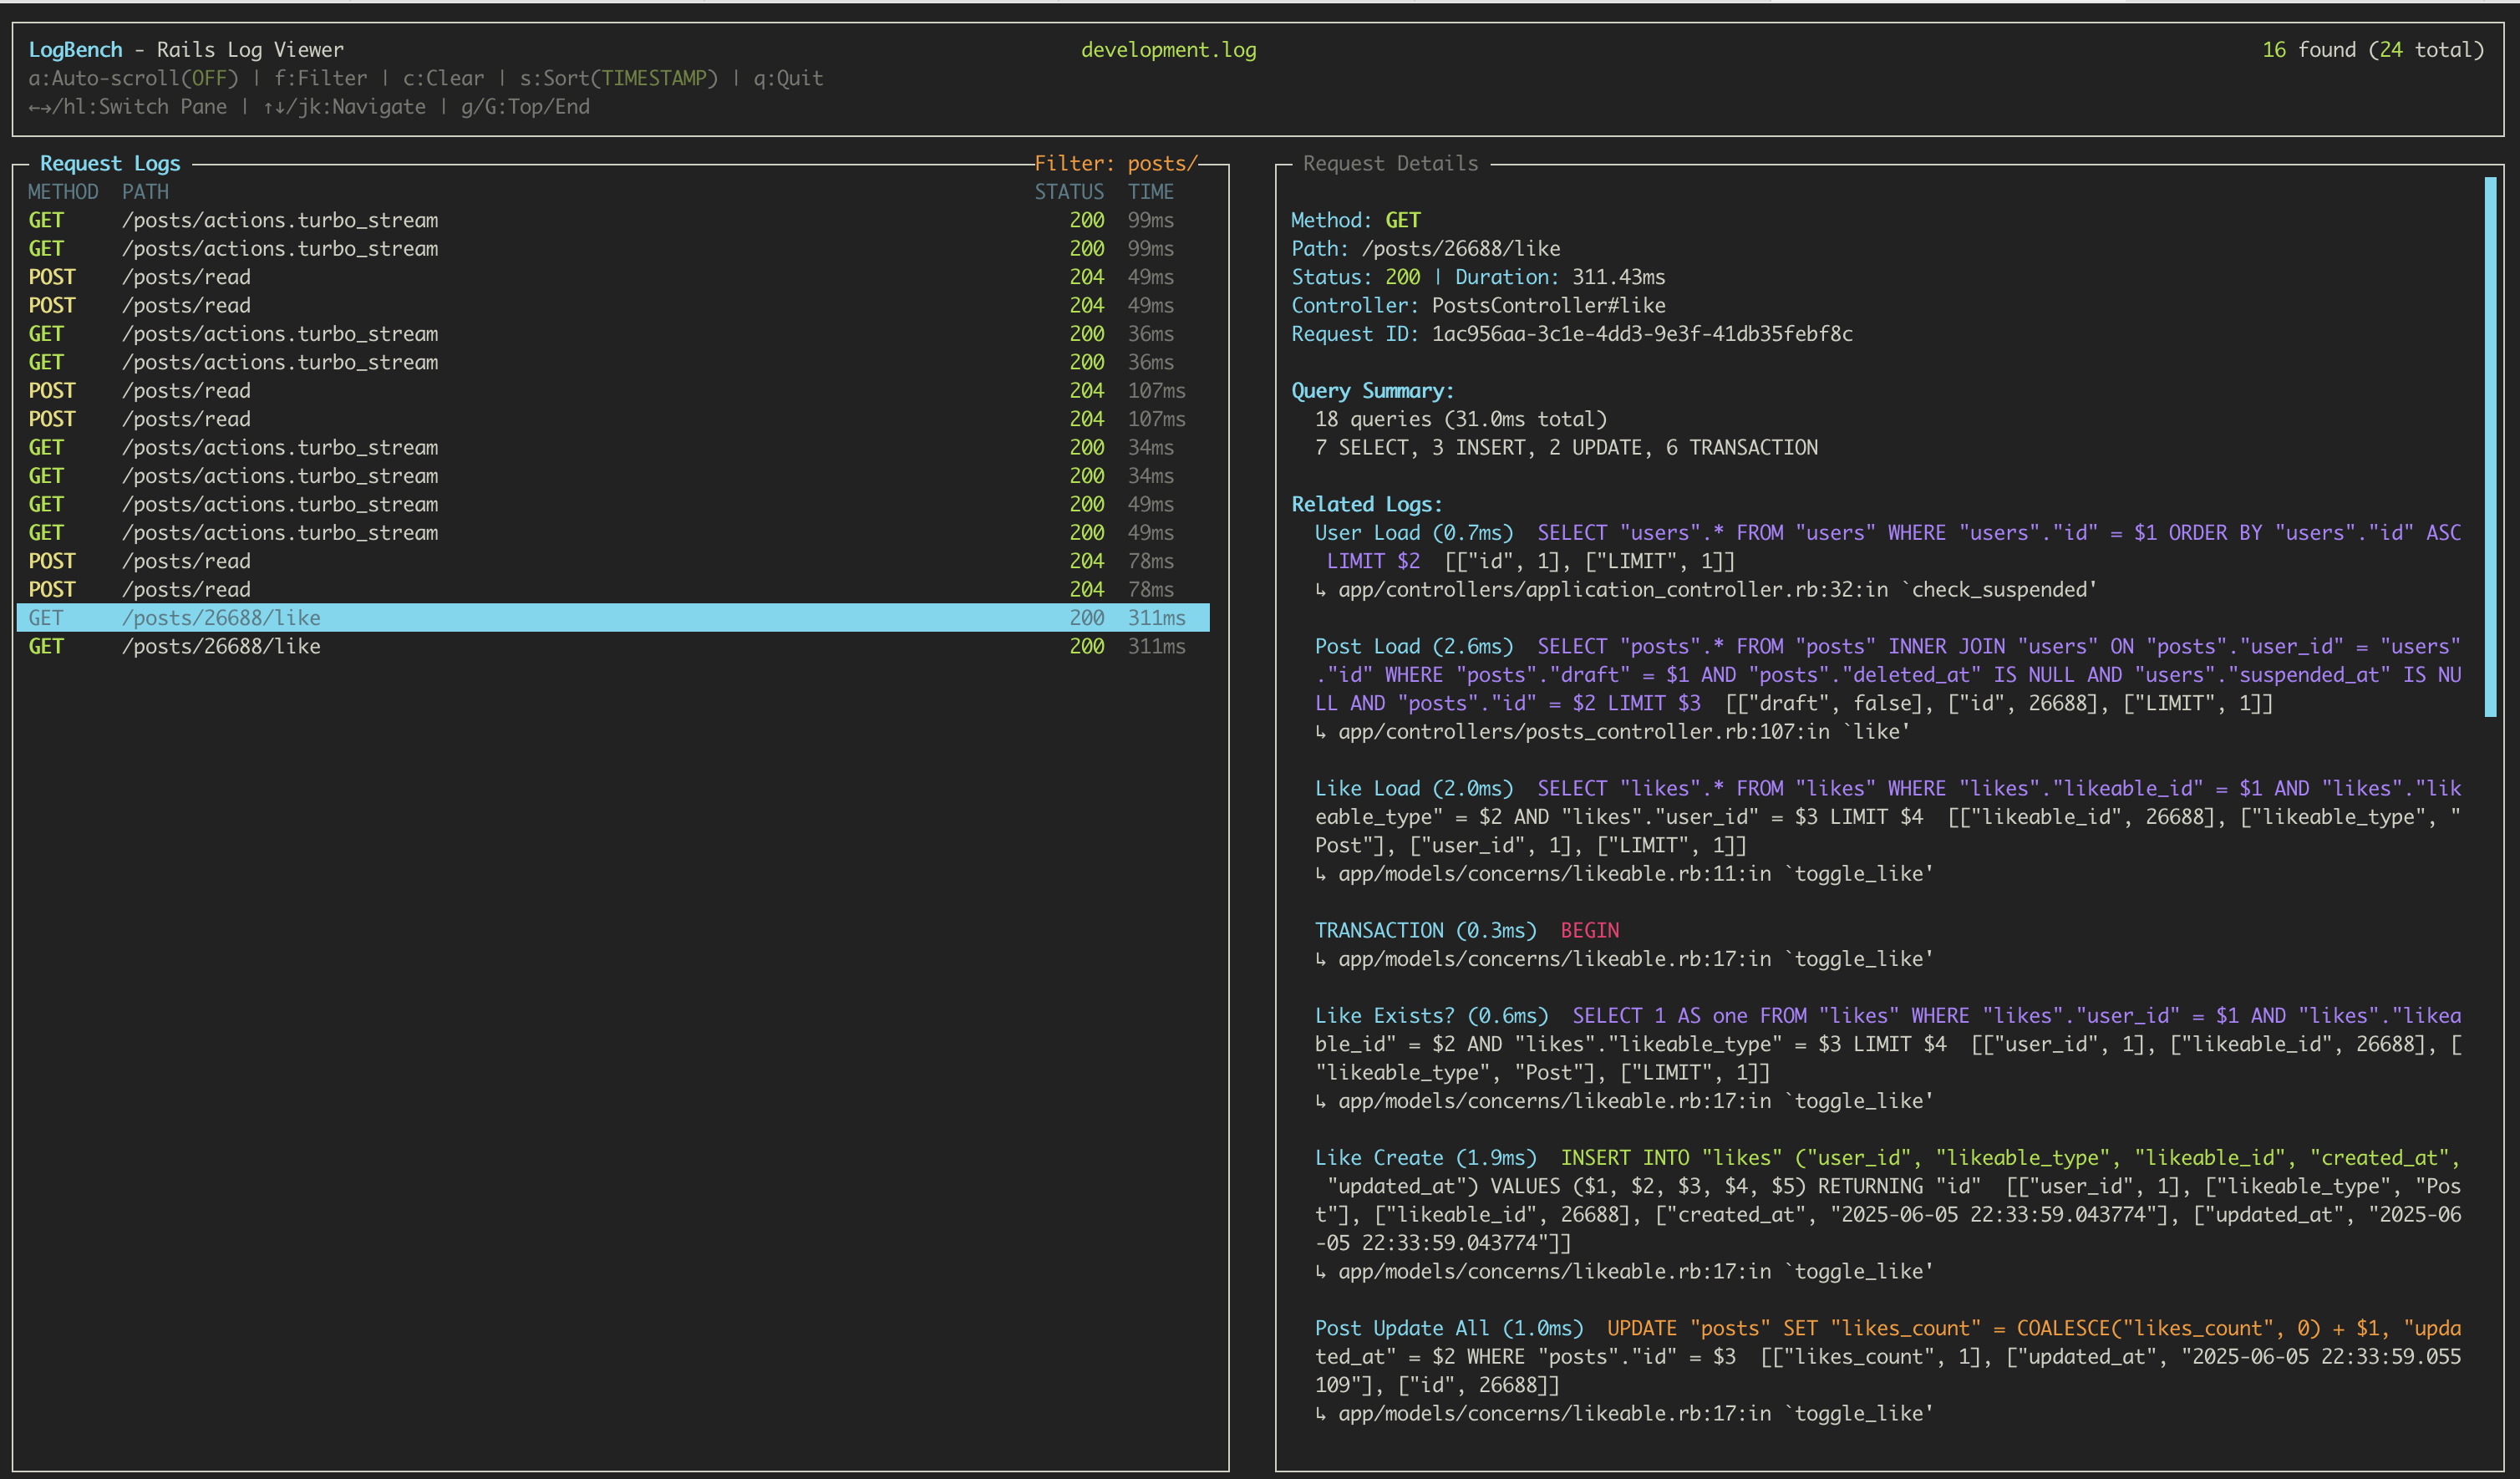Click the TIME column header
Image resolution: width=2520 pixels, height=1479 pixels.
point(1151,191)
